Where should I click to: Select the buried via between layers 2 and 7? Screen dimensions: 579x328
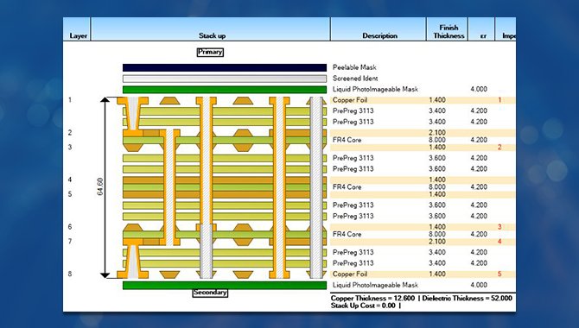coord(169,187)
